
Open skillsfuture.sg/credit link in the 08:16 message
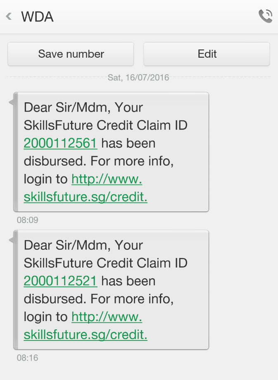[x=86, y=335]
